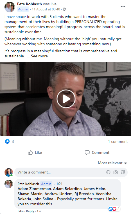The image size is (131, 214).
Task: Open Pete Kohlasch's profile picture on the post
Action: (10, 7)
